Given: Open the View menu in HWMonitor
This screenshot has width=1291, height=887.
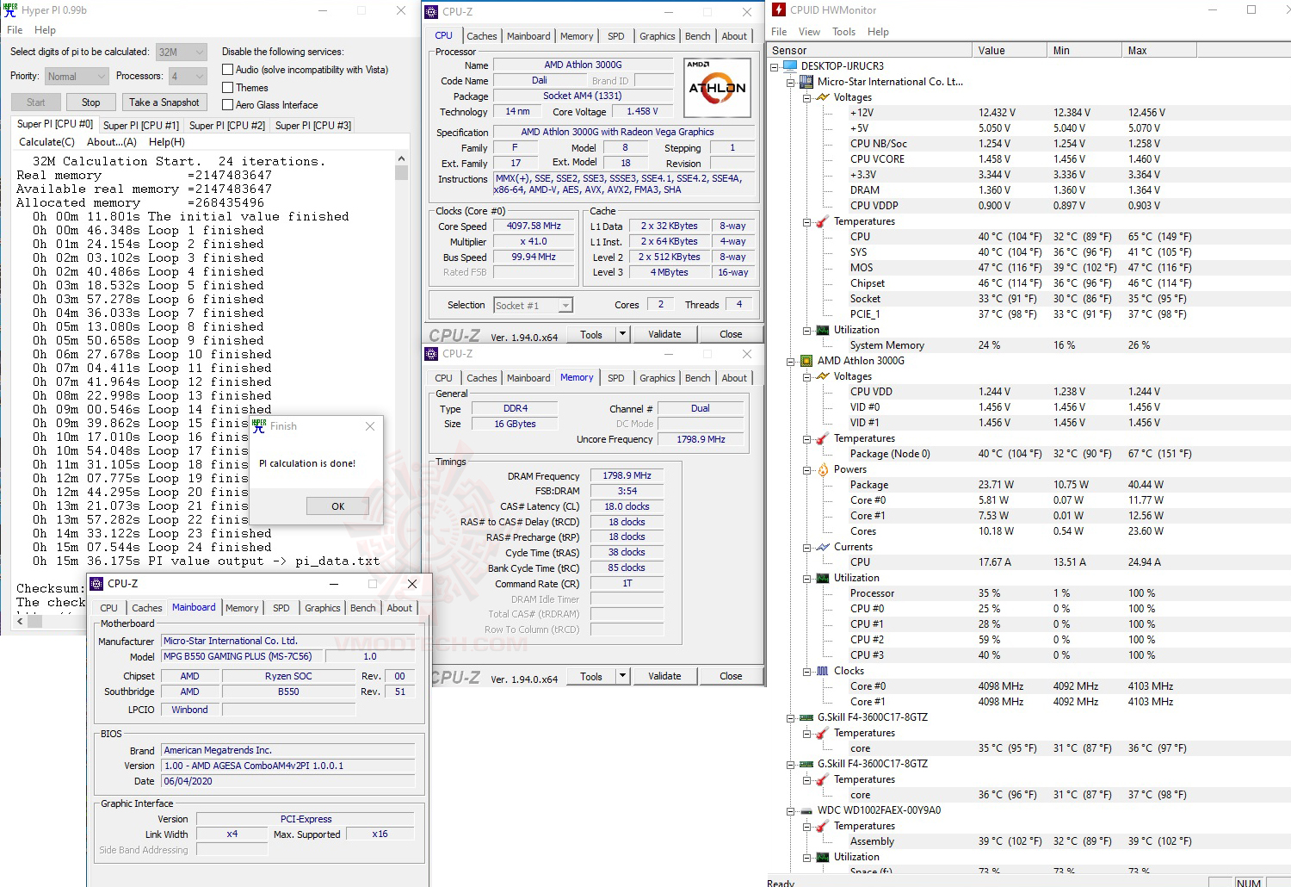Looking at the screenshot, I should 809,32.
